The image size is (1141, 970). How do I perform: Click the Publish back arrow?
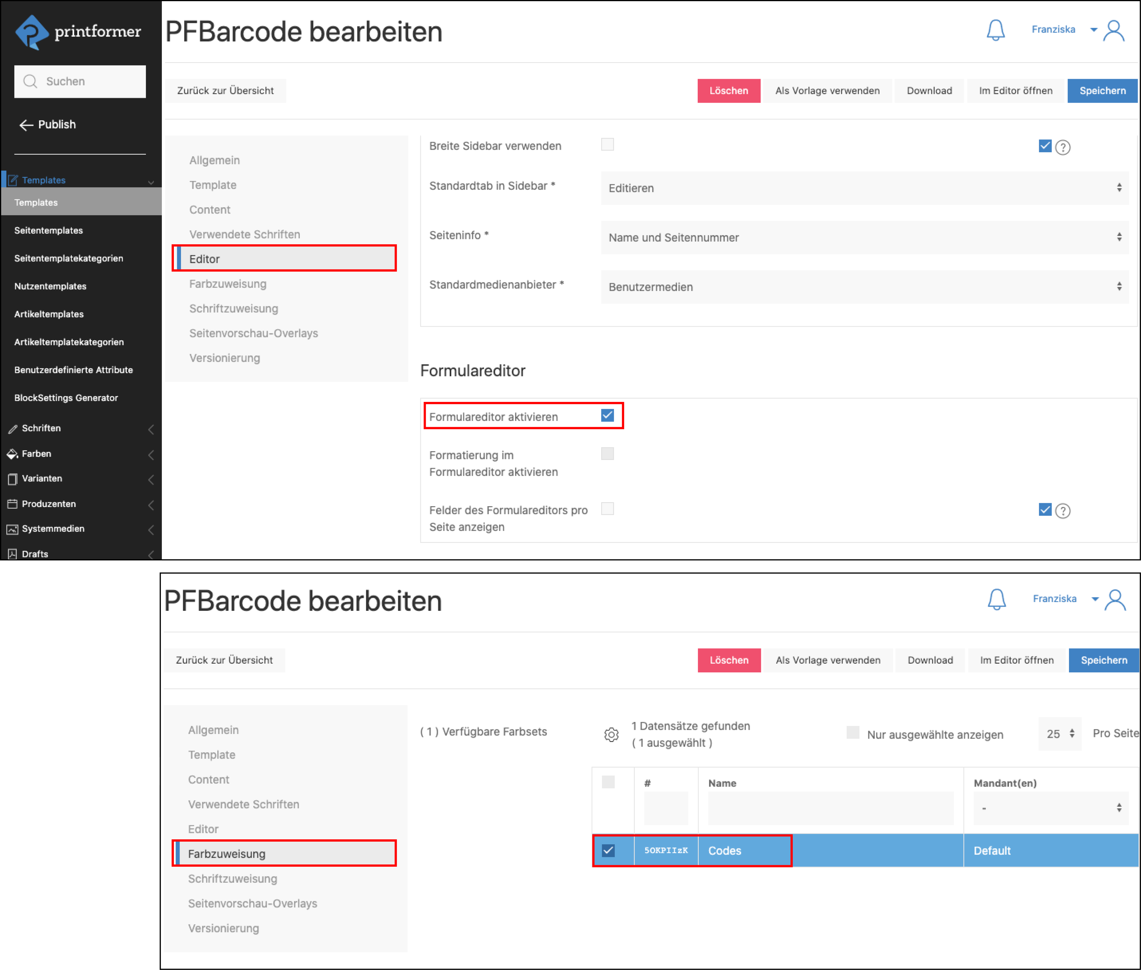click(26, 125)
